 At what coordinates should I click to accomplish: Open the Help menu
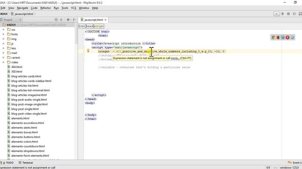coord(95,8)
